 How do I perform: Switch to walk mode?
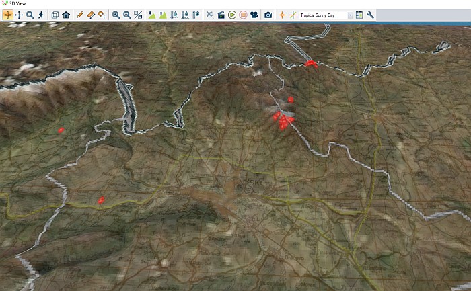pyautogui.click(x=41, y=15)
